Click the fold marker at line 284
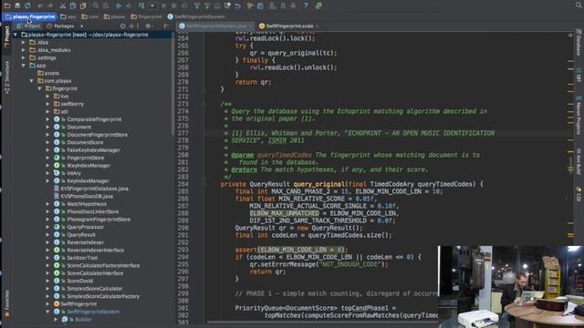The width and height of the screenshot is (584, 328). 203,184
